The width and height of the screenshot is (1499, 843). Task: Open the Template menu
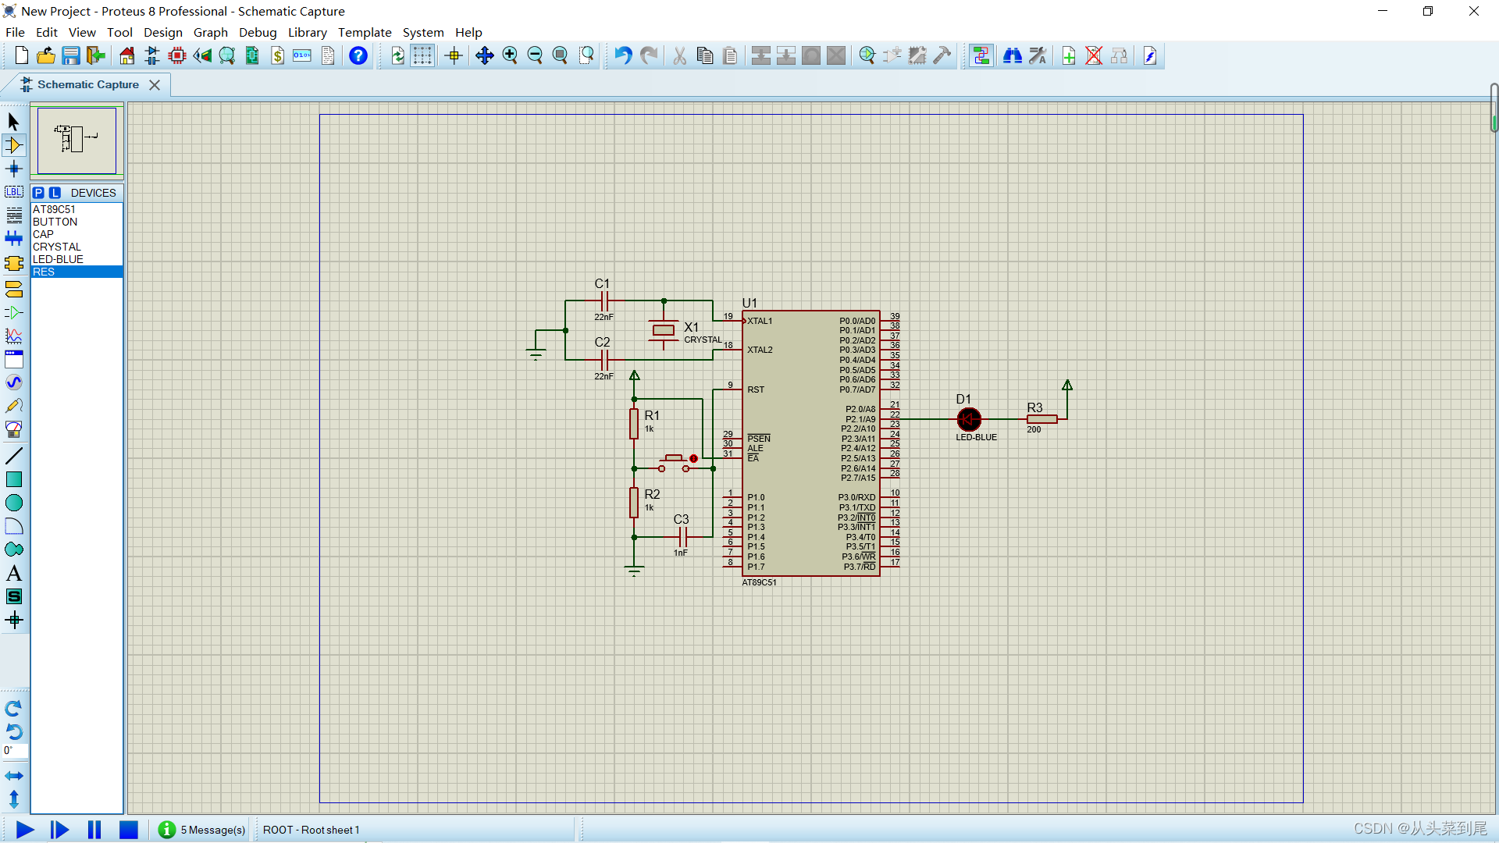(365, 32)
